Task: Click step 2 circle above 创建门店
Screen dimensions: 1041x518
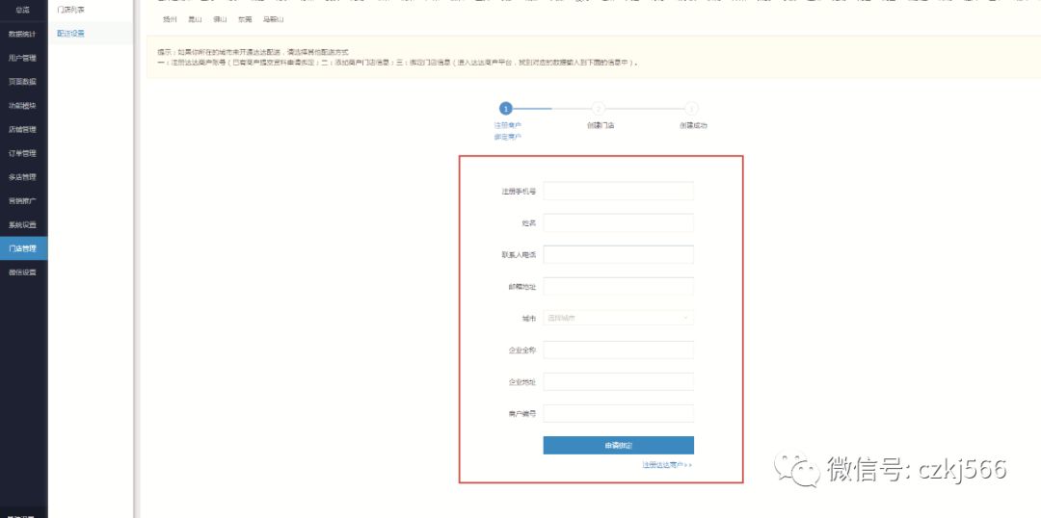Action: (x=599, y=109)
